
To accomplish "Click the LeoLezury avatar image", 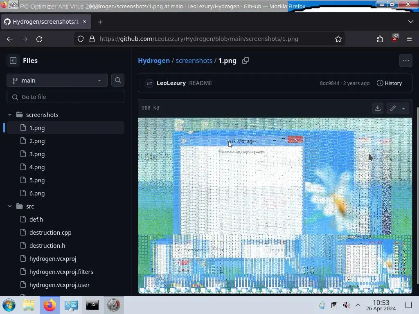I will tap(149, 83).
